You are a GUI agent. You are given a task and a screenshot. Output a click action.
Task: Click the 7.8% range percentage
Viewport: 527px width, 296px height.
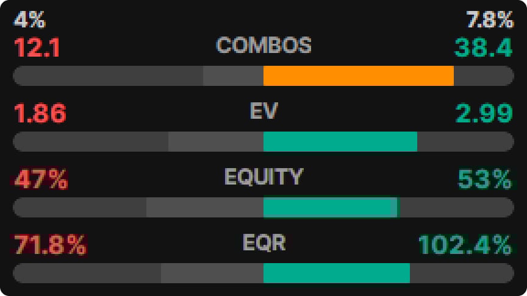pyautogui.click(x=490, y=19)
